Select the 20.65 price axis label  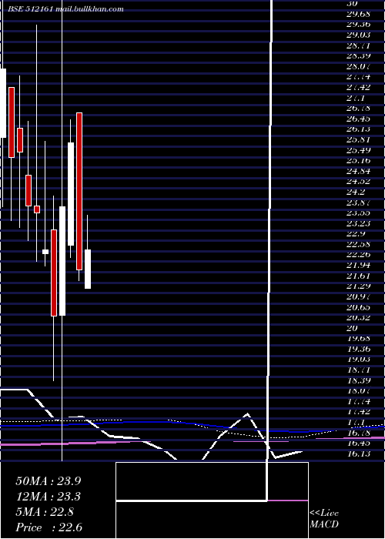pyautogui.click(x=359, y=307)
